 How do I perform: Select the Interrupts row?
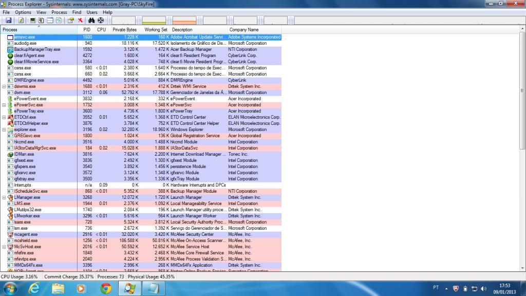click(141, 185)
